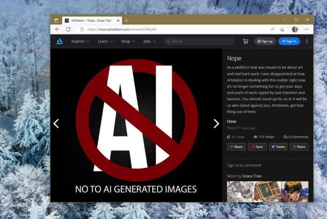Image resolution: width=327 pixels, height=219 pixels.
Task: Add this page to favorites
Action: pos(282,29)
